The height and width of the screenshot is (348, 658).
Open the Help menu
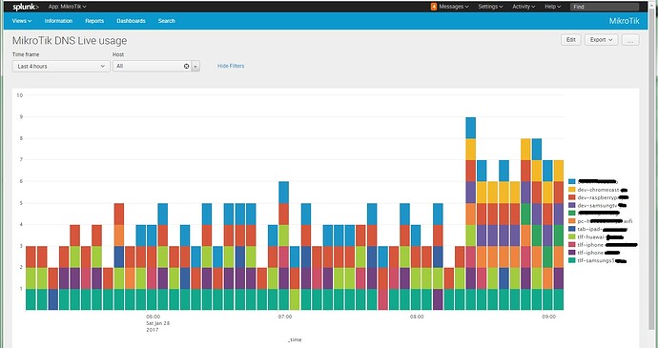pos(553,7)
